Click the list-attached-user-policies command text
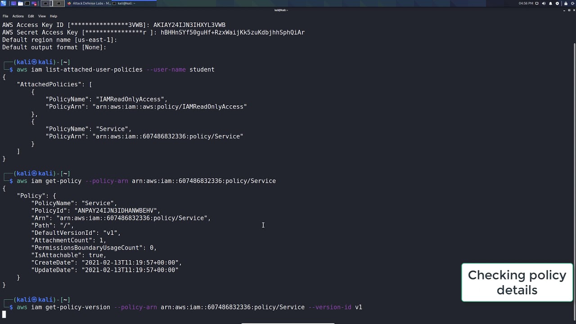This screenshot has height=324, width=576. (x=94, y=69)
